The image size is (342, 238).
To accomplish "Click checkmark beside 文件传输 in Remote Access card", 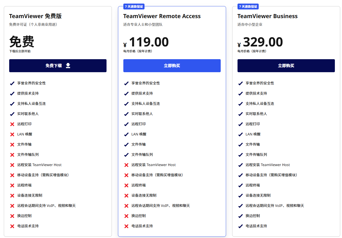I will [x=126, y=145].
